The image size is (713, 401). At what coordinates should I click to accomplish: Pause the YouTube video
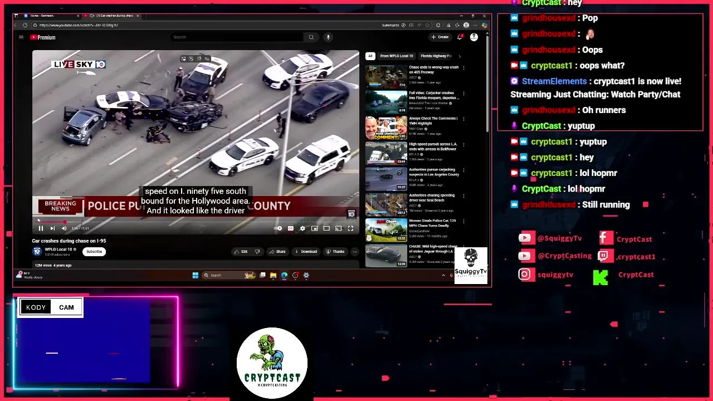[41, 228]
